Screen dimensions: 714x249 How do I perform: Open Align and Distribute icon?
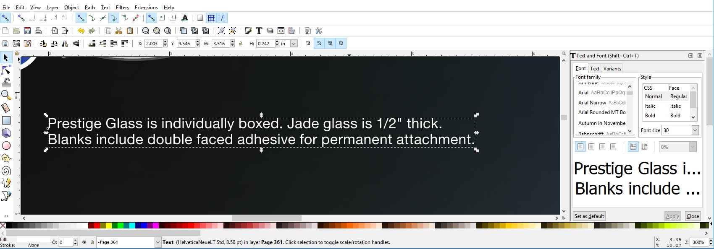point(292,31)
